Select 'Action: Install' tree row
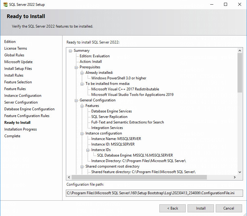Viewport: 247px width, 216px height. (91, 62)
